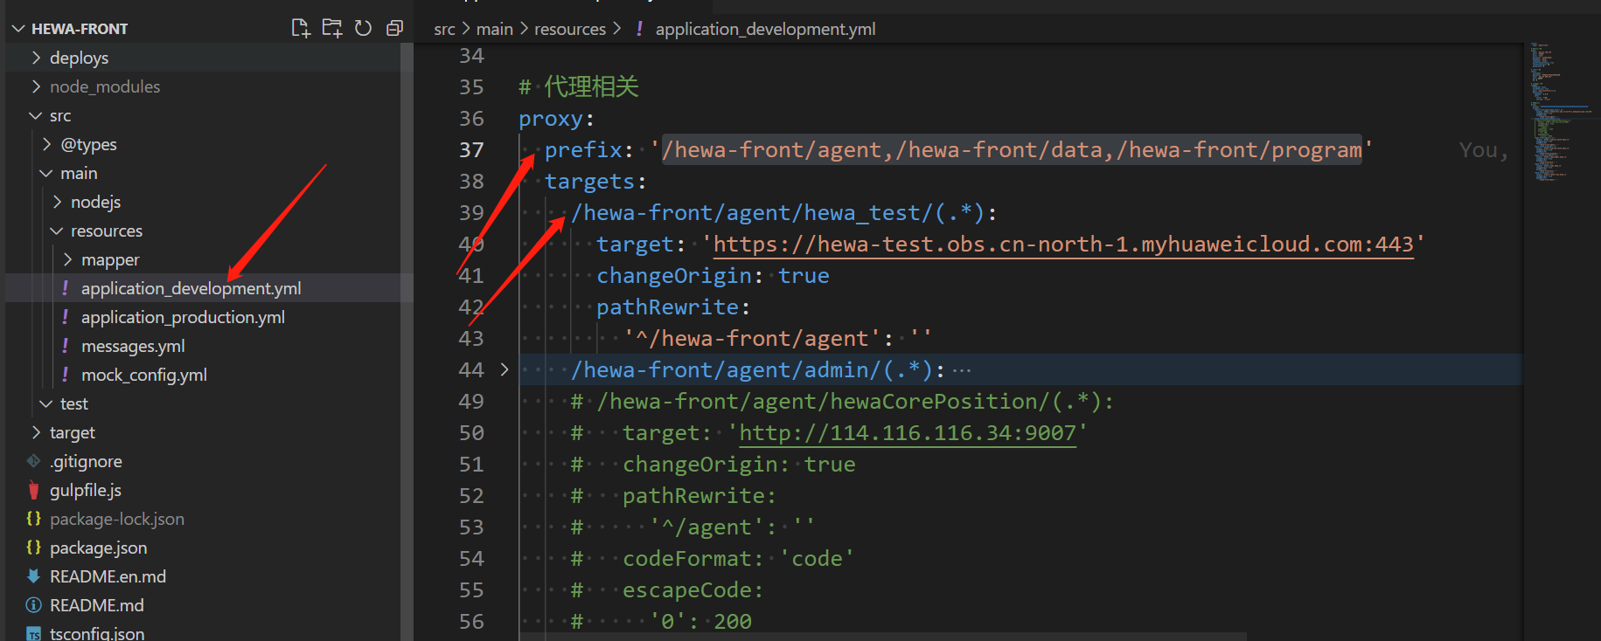Open README.en.md file
Viewport: 1601px width, 641px height.
coord(108,576)
